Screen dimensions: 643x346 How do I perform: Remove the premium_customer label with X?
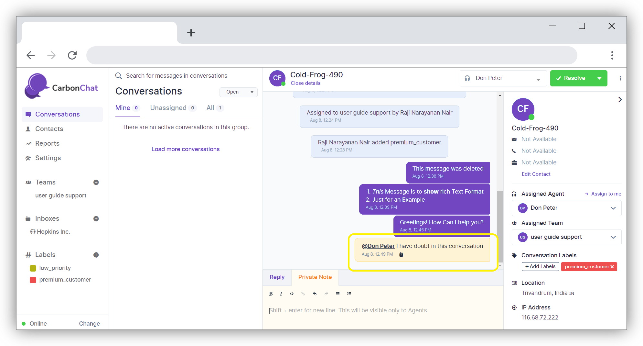[612, 267]
